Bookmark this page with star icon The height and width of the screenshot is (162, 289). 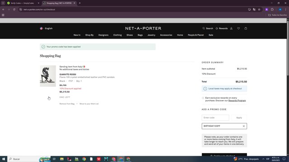[259, 9]
